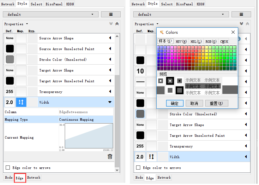The height and width of the screenshot is (185, 259).
Task: Collapse all properties using double up chevron, left panel
Action: tap(117, 24)
